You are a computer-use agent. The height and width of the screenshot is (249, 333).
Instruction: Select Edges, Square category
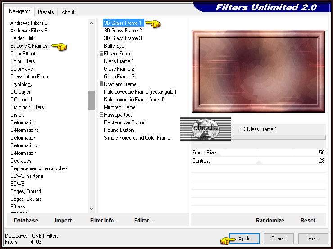(x=27, y=199)
